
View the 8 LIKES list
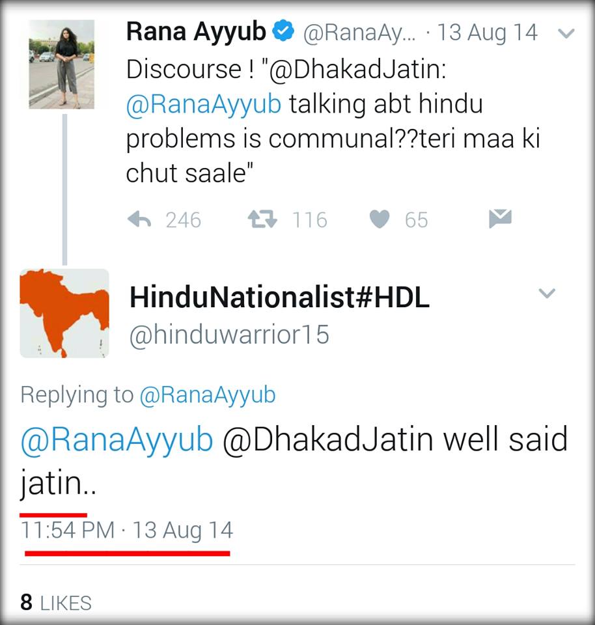[56, 602]
